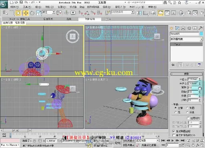This screenshot has width=205, height=148.
Task: Click the favorites star icon in title bar
Action: click(x=179, y=2)
